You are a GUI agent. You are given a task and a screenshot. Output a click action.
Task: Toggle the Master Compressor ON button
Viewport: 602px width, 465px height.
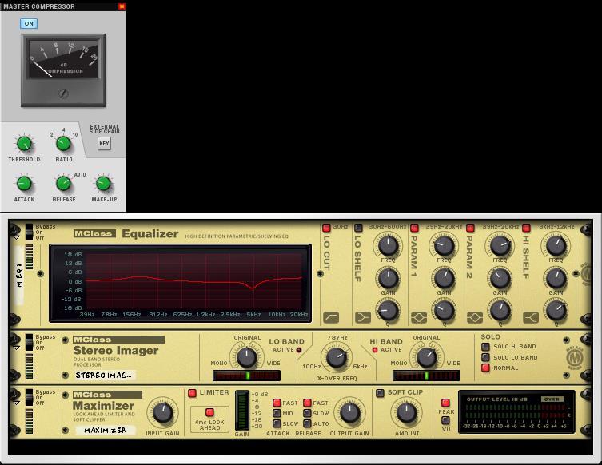point(29,23)
